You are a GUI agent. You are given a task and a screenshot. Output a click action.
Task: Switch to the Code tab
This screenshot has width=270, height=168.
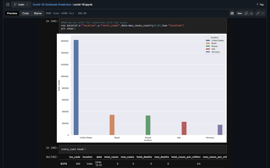pyautogui.click(x=26, y=13)
